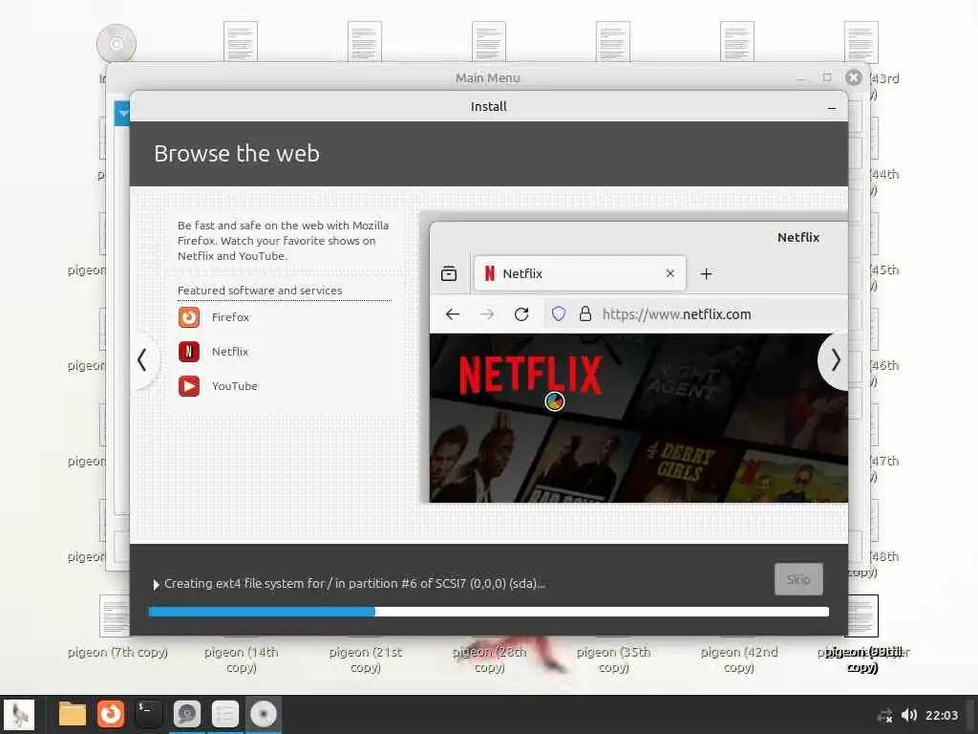
Task: Click the volume speaker tray icon
Action: (x=909, y=715)
